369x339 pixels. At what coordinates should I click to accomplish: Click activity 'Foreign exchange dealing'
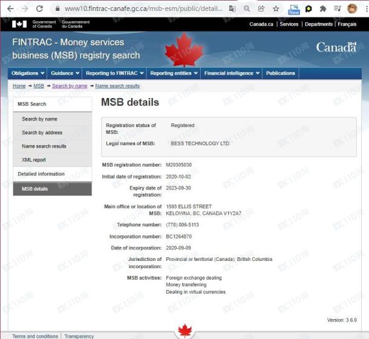point(194,278)
